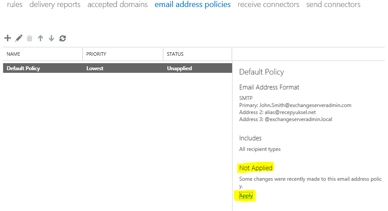The image size is (388, 211).
Task: Delete policy using trash icon
Action: click(x=29, y=38)
